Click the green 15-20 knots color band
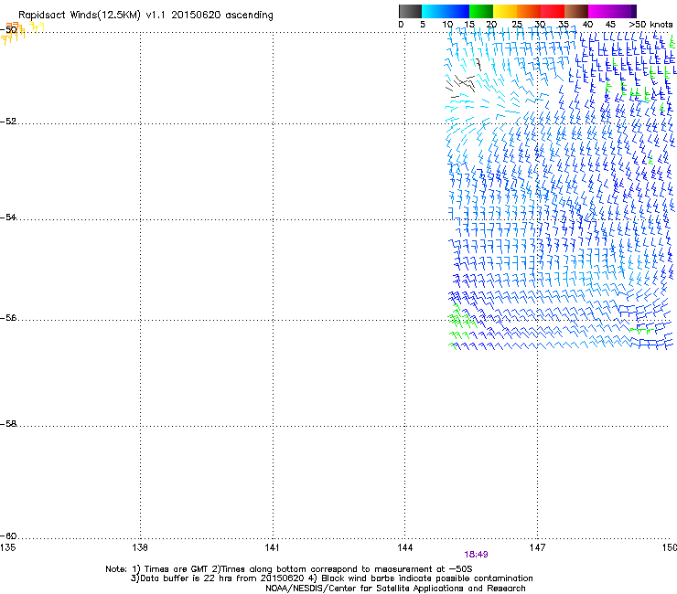This screenshot has width=677, height=594. 481,11
